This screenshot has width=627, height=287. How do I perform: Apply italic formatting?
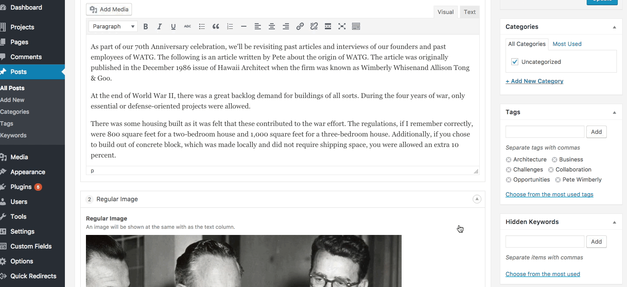click(160, 27)
